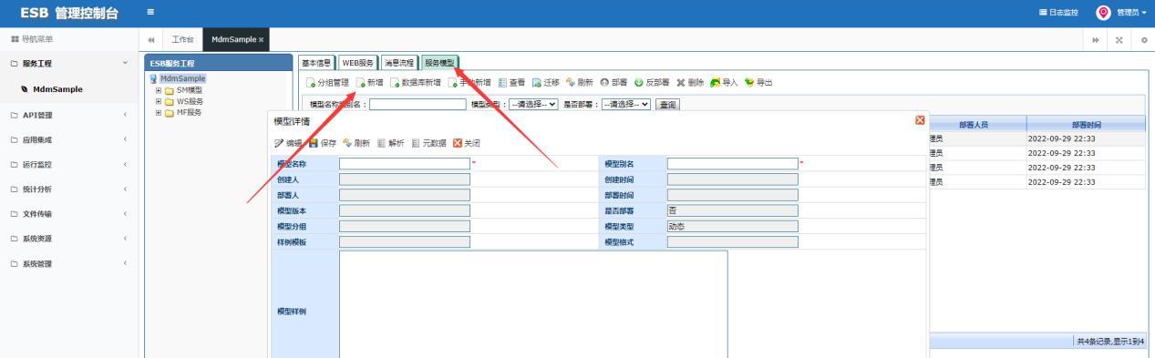Open the 是否部署 filter dropdown
Screen dimensions: 1155x358
coord(626,104)
